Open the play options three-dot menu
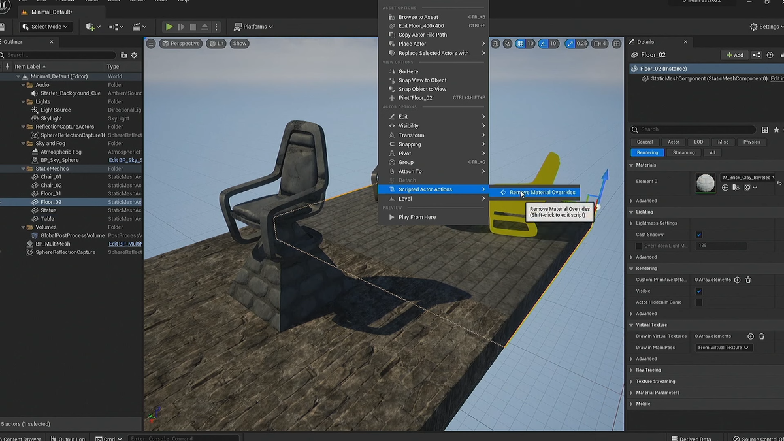The image size is (784, 441). point(217,27)
